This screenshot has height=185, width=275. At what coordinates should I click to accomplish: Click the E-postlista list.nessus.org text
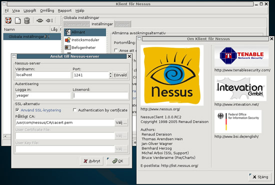169,165
